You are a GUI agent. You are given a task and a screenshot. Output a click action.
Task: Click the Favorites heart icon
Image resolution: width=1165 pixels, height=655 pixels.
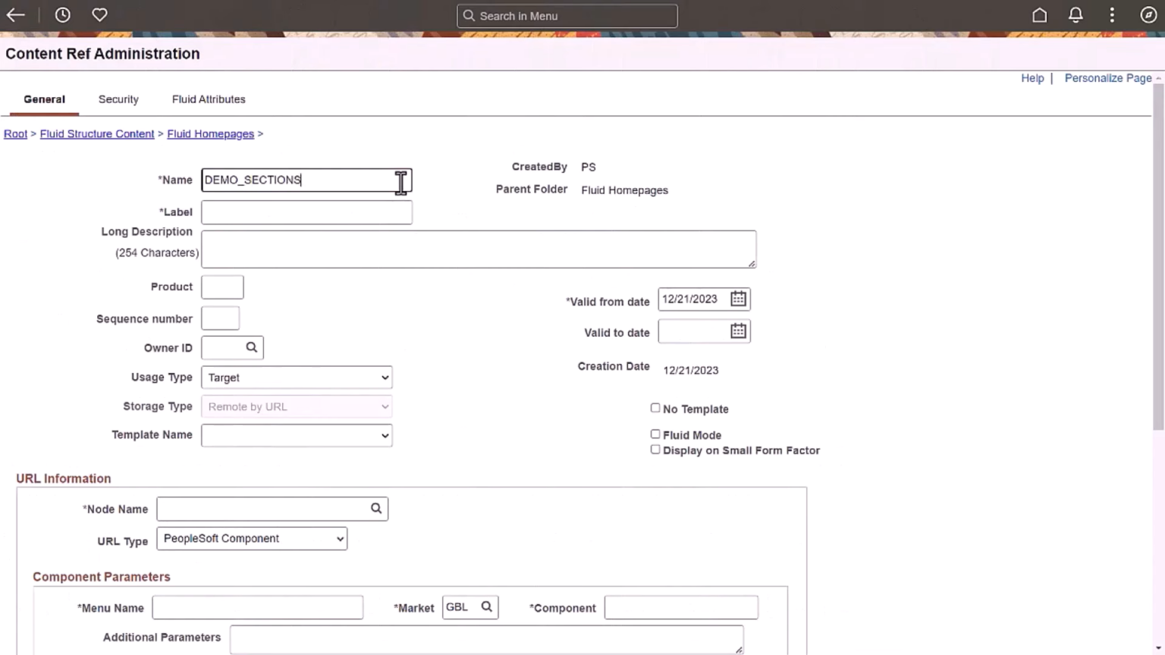click(x=99, y=14)
